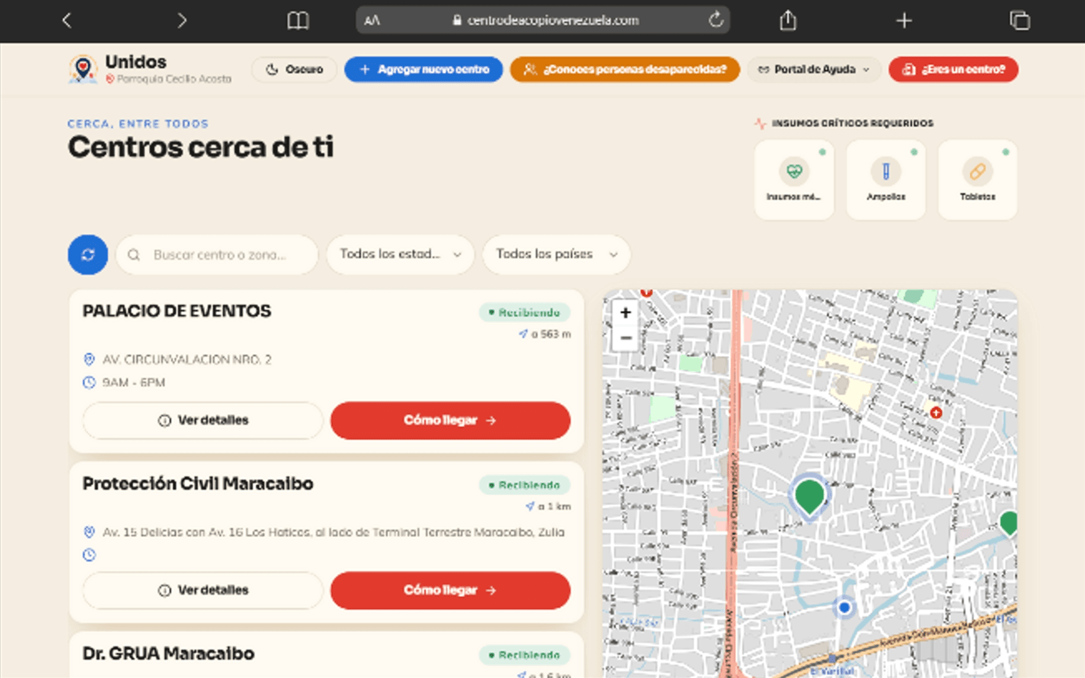The image size is (1085, 678).
Task: Click the Recibiendo badge on Protección Civil
Action: (x=524, y=485)
